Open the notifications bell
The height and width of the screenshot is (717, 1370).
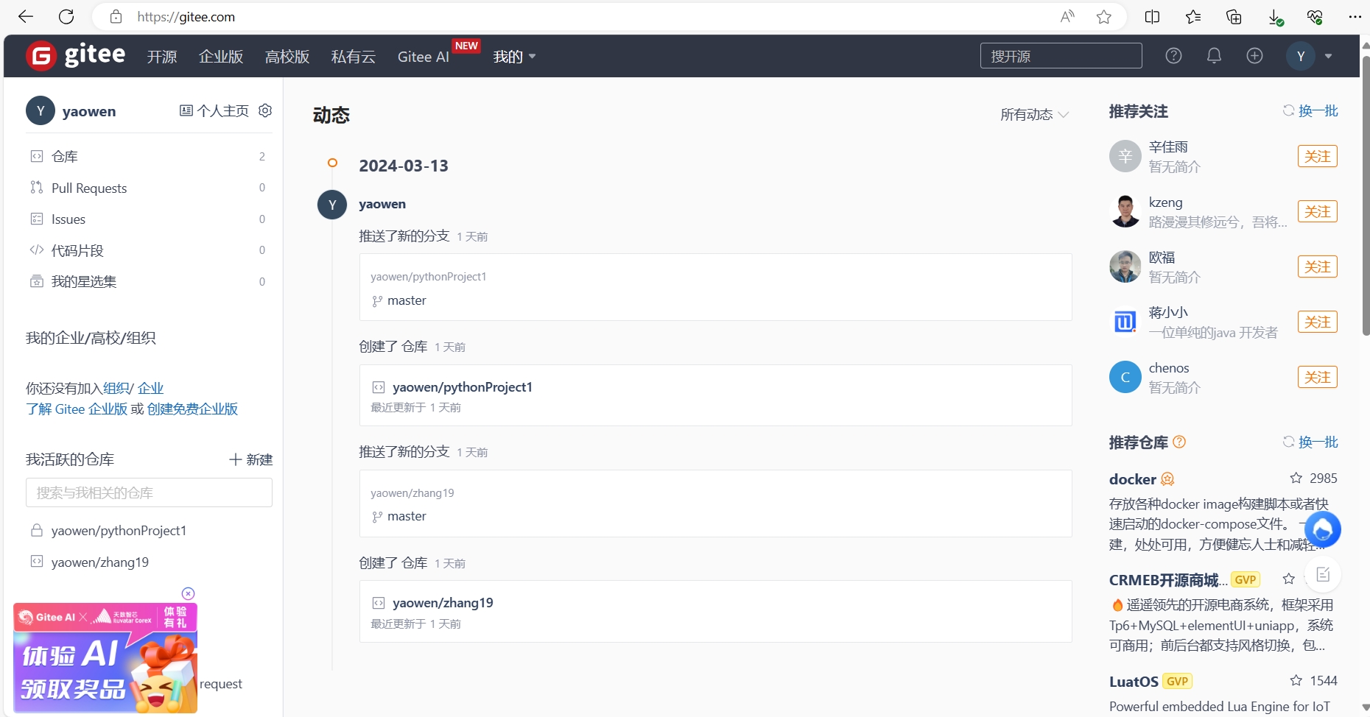pyautogui.click(x=1214, y=56)
